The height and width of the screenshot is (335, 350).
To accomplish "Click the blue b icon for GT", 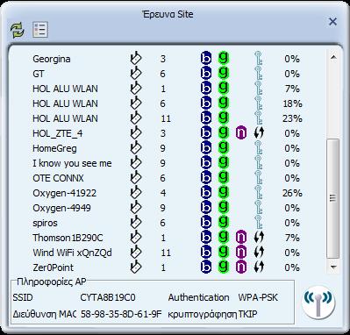I will click(206, 74).
